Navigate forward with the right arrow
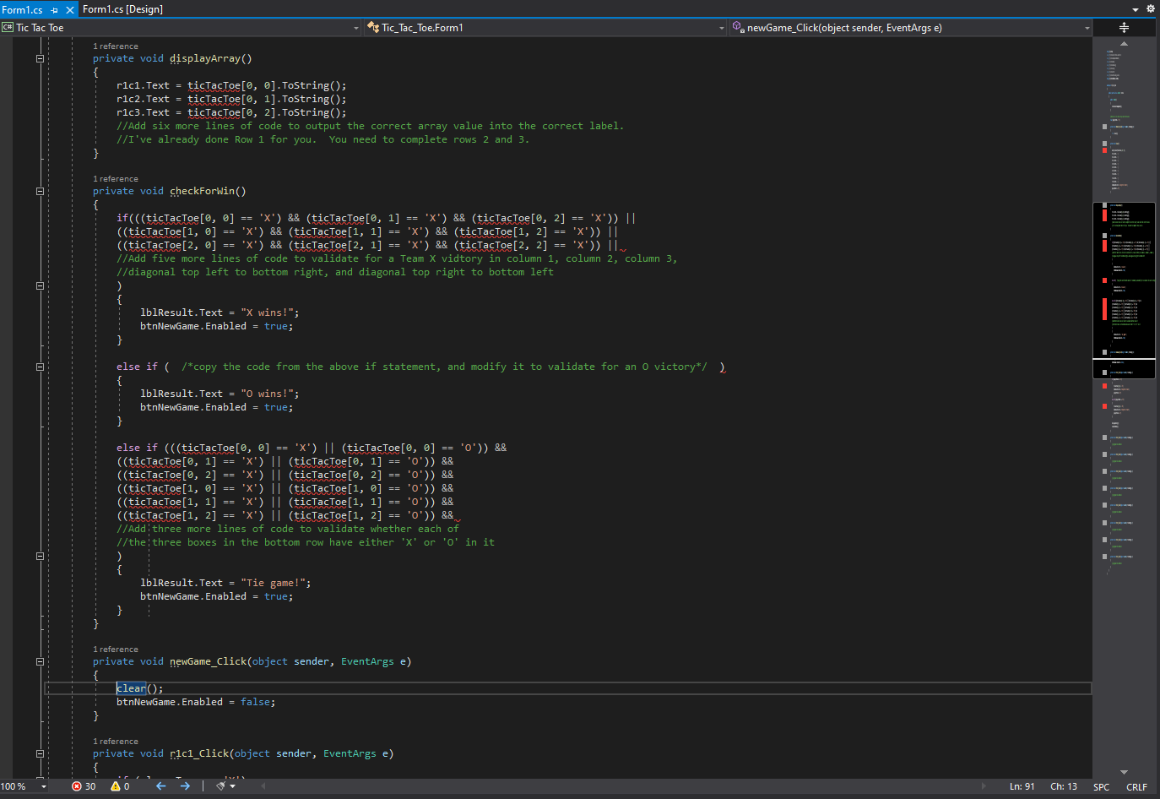This screenshot has height=799, width=1160. pyautogui.click(x=185, y=786)
